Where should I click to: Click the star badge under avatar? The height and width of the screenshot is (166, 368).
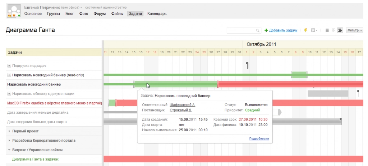tap(14, 15)
